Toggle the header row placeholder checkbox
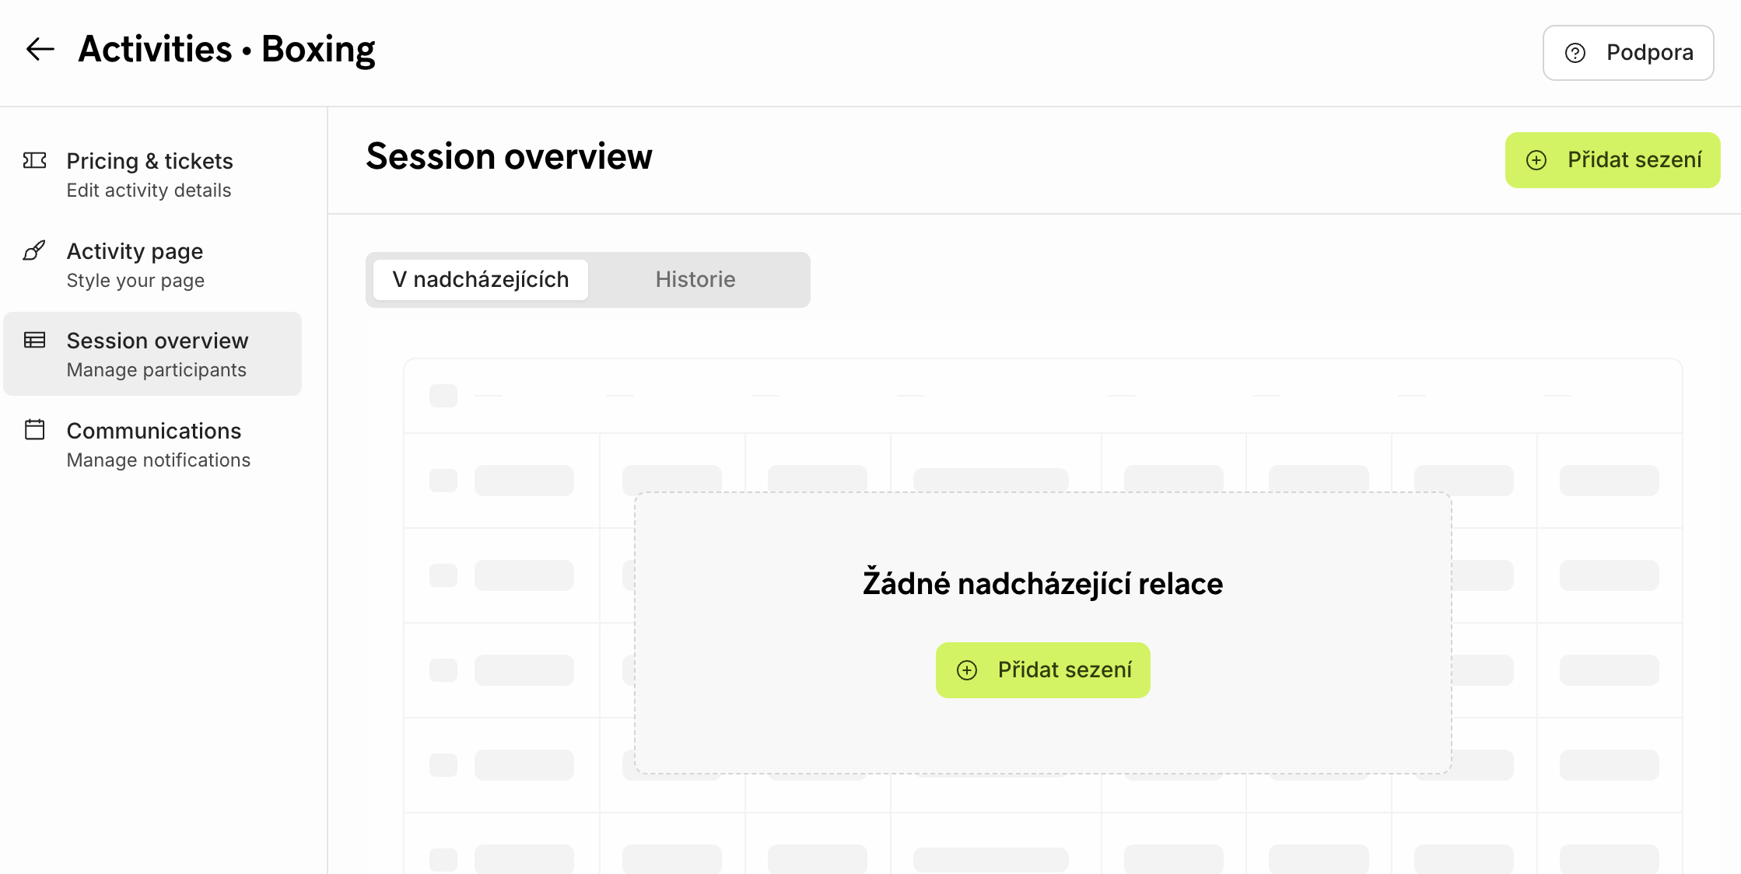This screenshot has height=874, width=1741. pos(443,396)
